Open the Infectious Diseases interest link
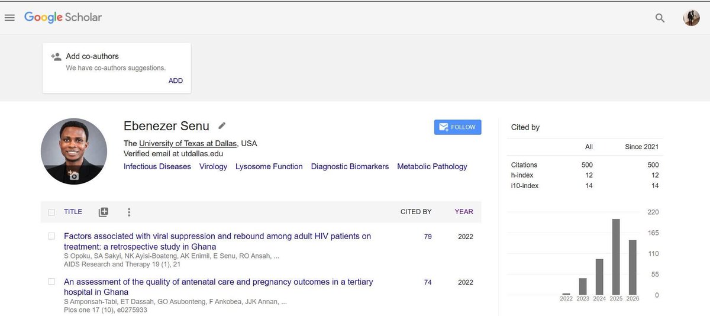The height and width of the screenshot is (316, 710). click(x=157, y=167)
